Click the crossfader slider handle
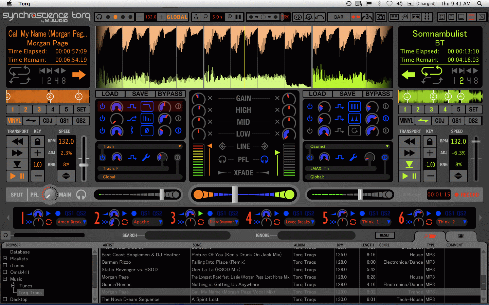This screenshot has width=489, height=305. pos(234,195)
